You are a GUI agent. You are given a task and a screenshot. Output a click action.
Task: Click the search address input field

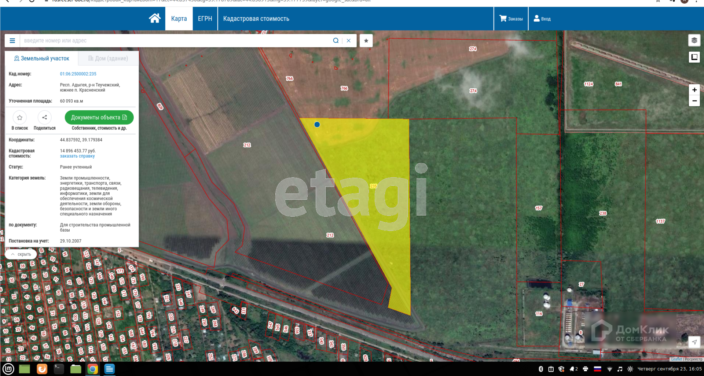click(x=176, y=41)
